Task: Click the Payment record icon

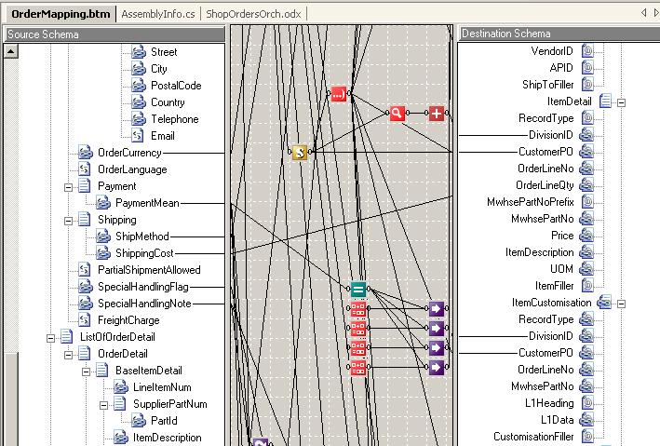Action: tap(85, 185)
